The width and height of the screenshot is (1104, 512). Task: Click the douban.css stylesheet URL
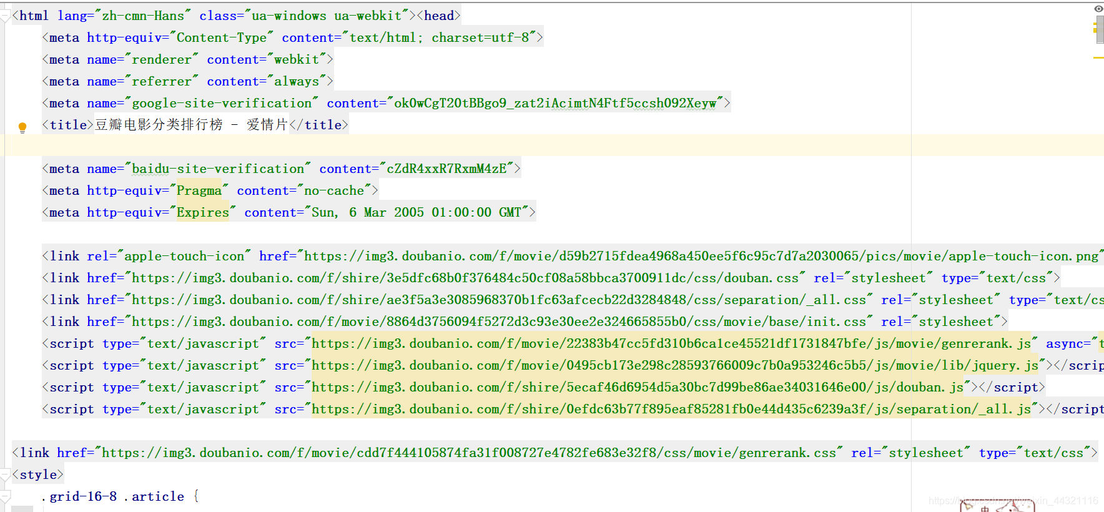click(x=465, y=278)
